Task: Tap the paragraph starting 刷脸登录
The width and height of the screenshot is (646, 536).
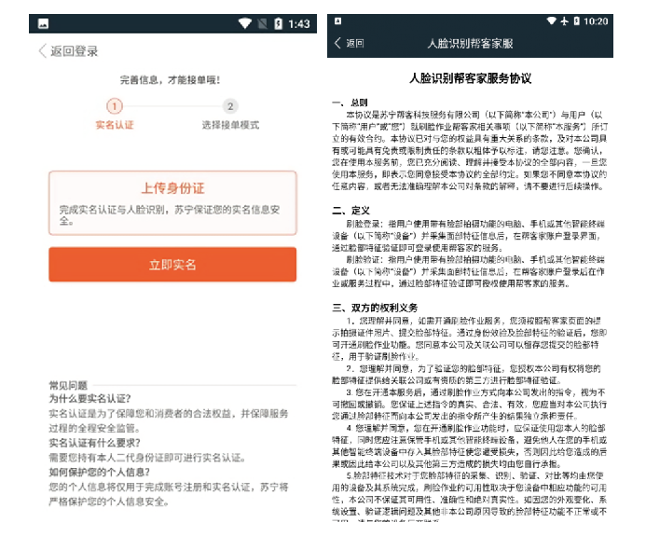Action: (x=469, y=236)
